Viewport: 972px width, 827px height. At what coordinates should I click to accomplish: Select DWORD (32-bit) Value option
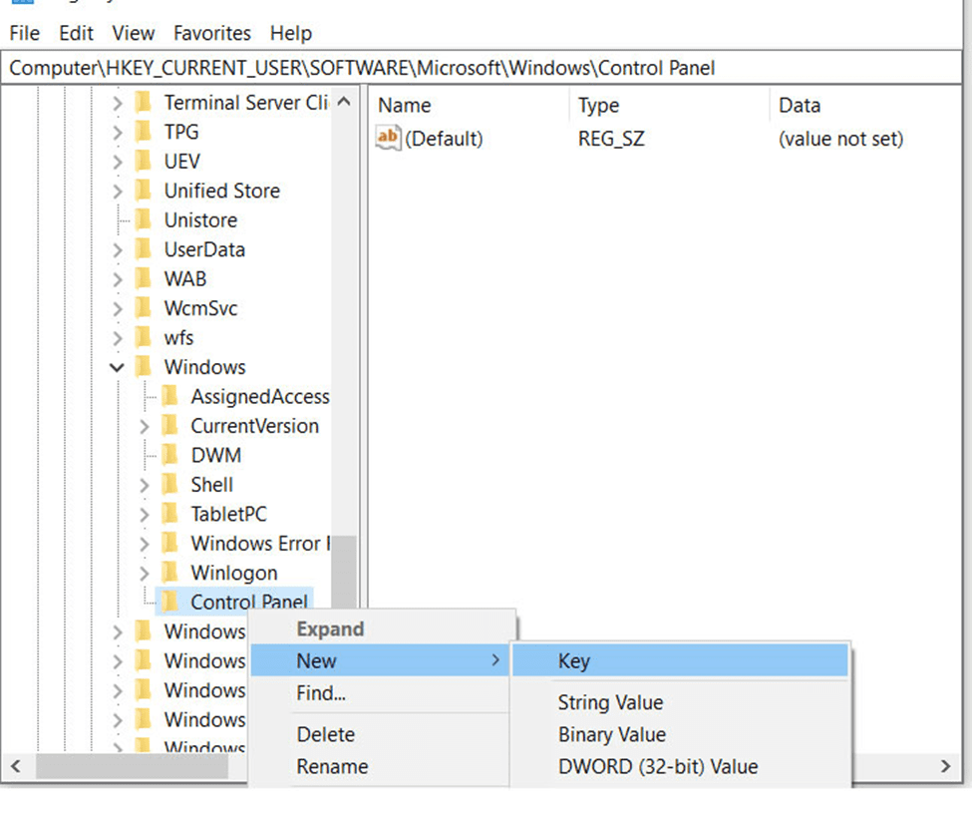tap(657, 766)
